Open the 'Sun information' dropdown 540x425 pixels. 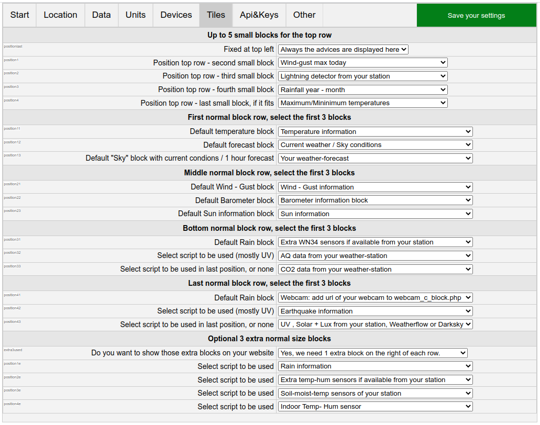[x=376, y=214]
